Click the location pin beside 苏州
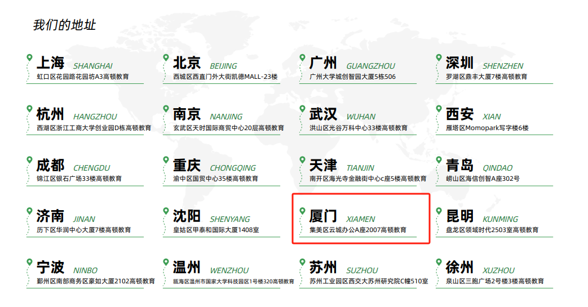 pos(302,262)
